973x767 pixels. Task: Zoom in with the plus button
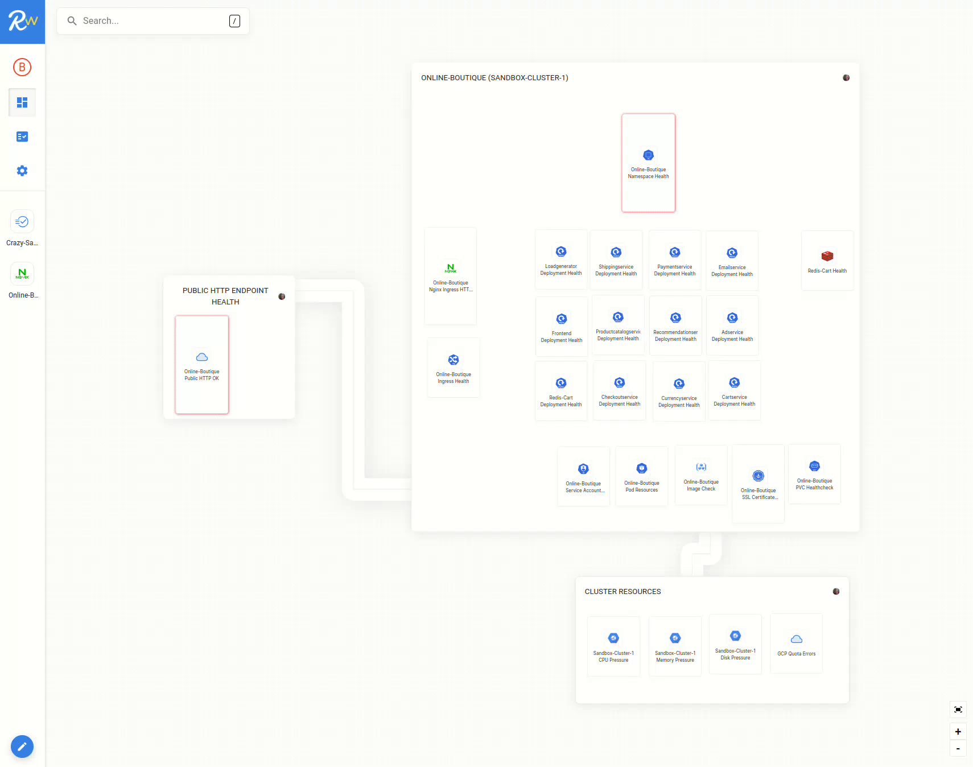[x=958, y=732]
